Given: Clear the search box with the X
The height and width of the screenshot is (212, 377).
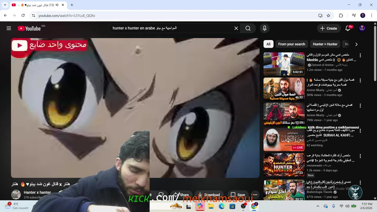Looking at the screenshot, I should [236, 28].
